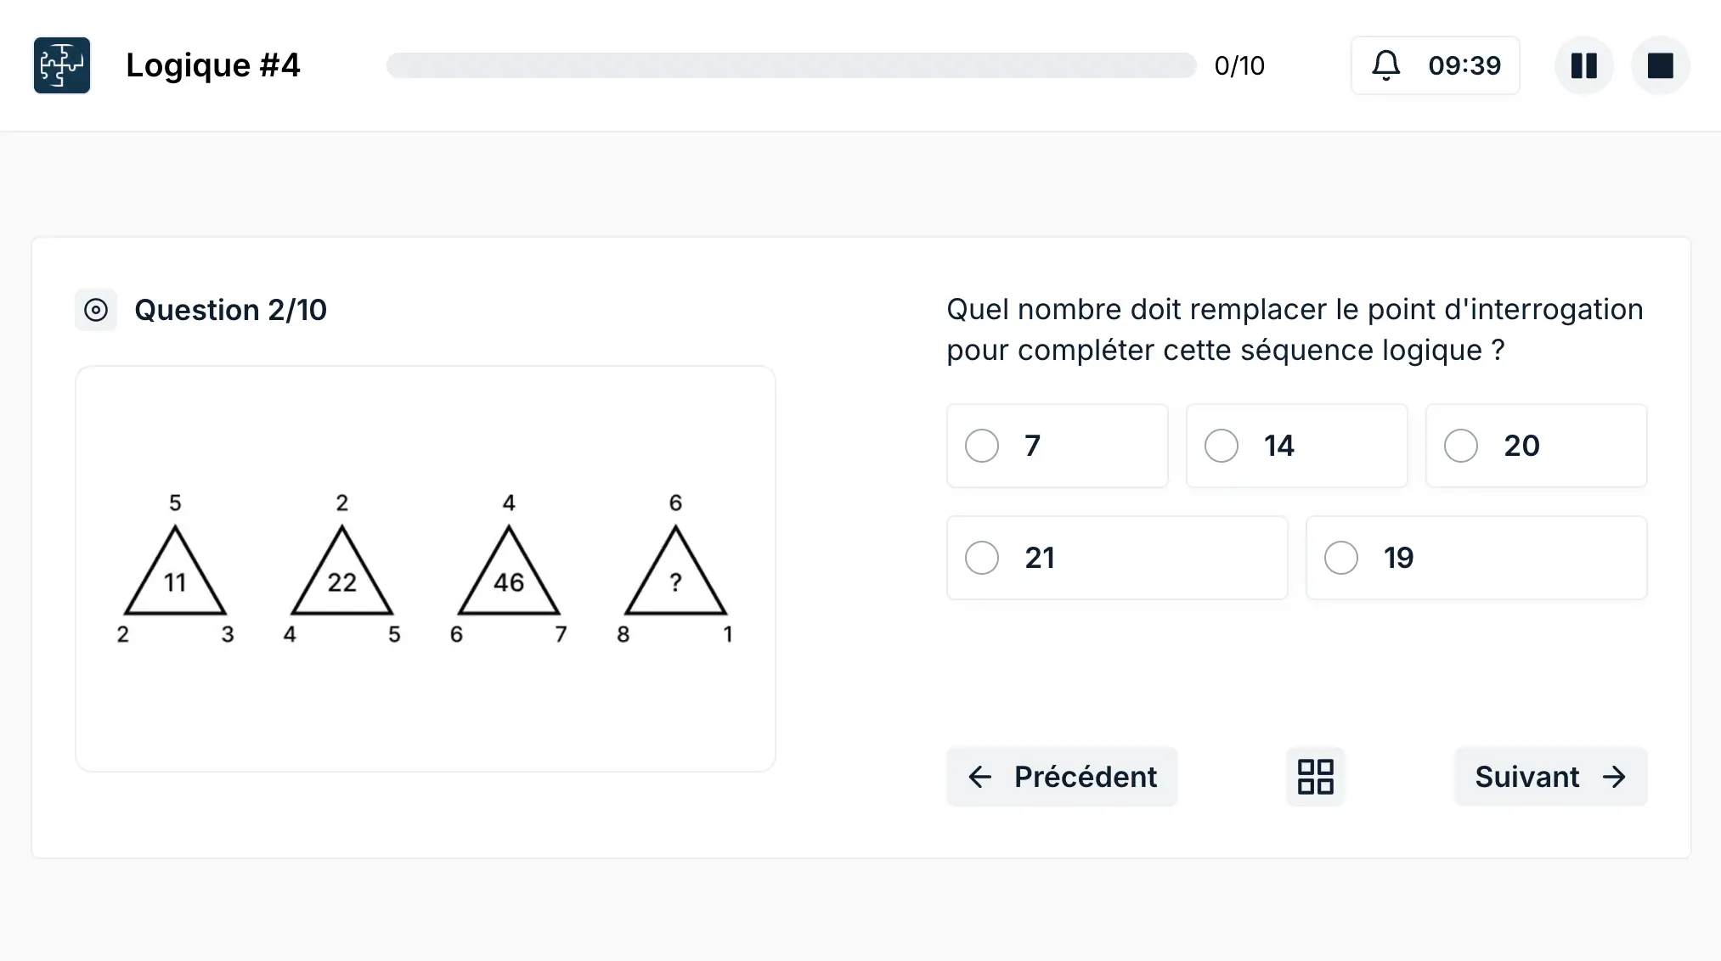Pause the quiz timer
1721x961 pixels.
click(1583, 65)
